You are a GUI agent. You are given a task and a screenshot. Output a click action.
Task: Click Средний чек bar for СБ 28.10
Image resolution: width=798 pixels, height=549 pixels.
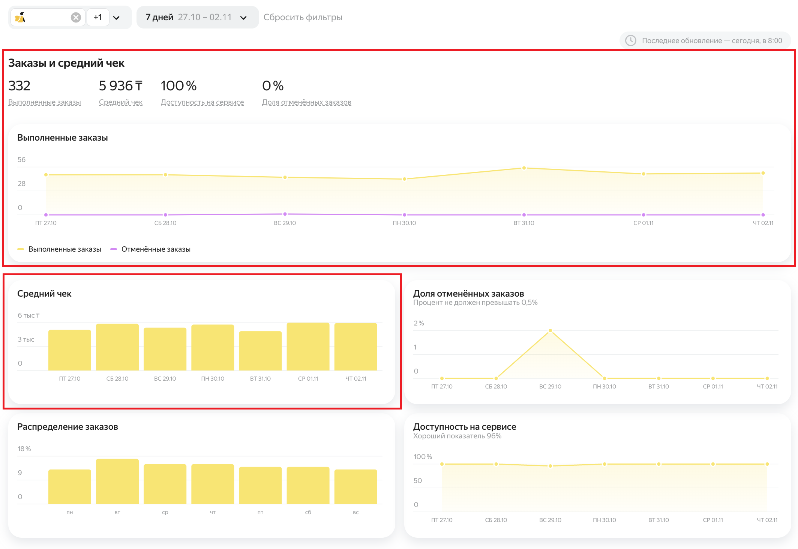[x=117, y=347]
